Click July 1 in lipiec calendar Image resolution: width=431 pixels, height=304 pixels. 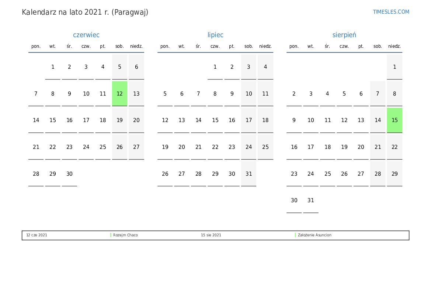[215, 67]
